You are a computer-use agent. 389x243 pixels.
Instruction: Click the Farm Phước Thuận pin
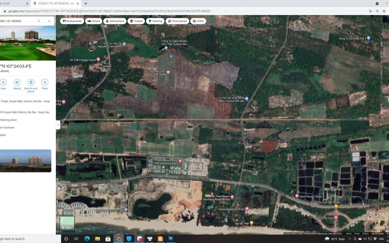[x=297, y=196]
